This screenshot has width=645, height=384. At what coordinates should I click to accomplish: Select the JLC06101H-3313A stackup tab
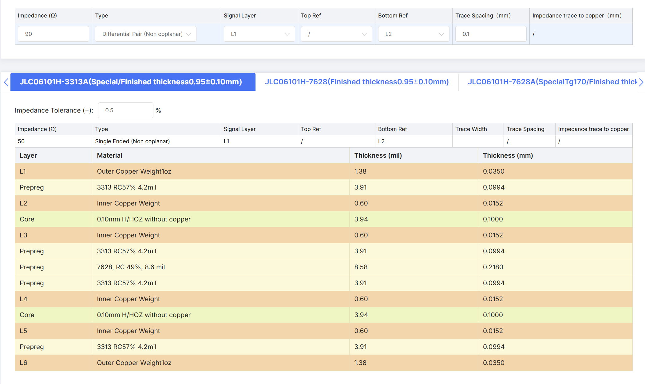click(133, 82)
